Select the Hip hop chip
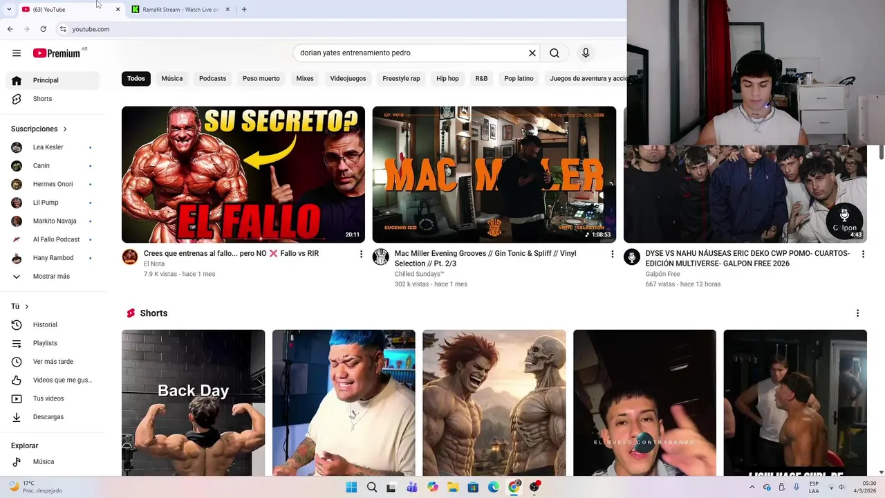The height and width of the screenshot is (498, 885). (x=447, y=79)
